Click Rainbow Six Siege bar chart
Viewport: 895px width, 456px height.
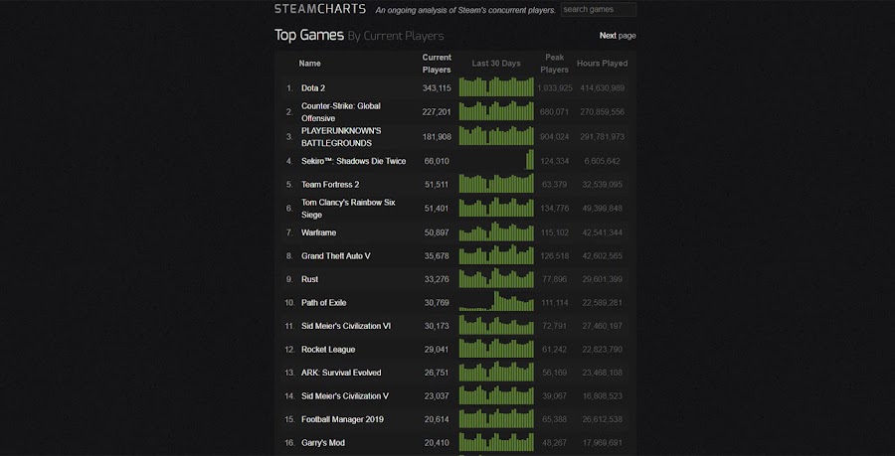click(x=496, y=207)
